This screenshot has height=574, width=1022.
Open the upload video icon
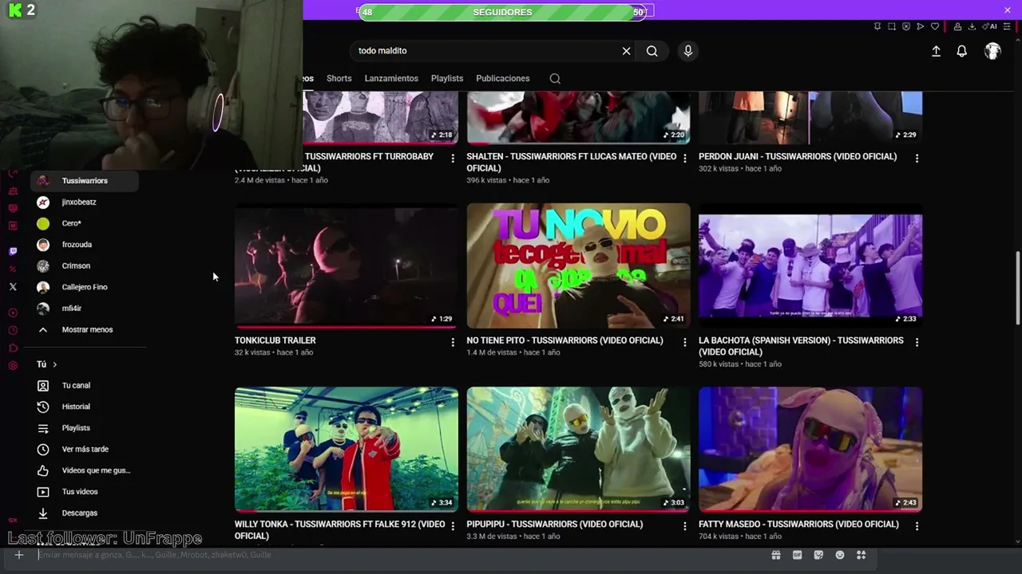(x=937, y=51)
